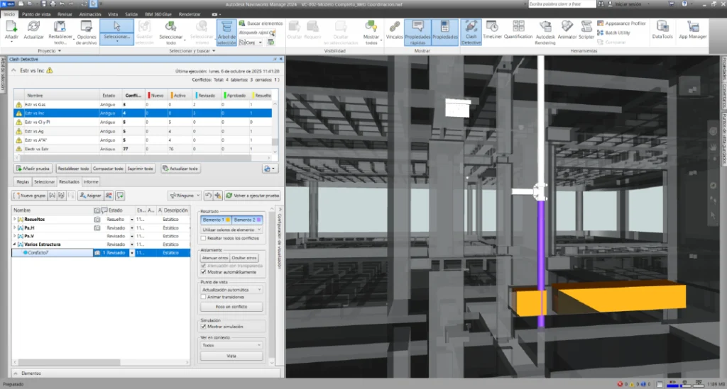The image size is (727, 389).
Task: Toggle the Clash Detective tool
Action: coord(471,32)
